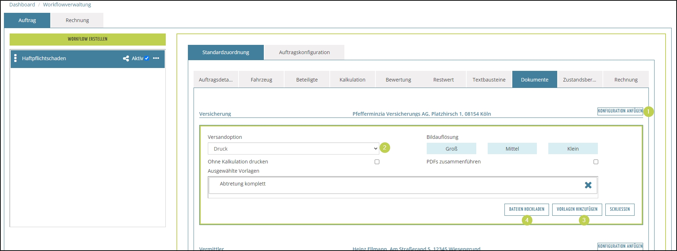Enable Ohne Kalkulation drucken checkbox
This screenshot has height=251, width=677.
pos(377,162)
